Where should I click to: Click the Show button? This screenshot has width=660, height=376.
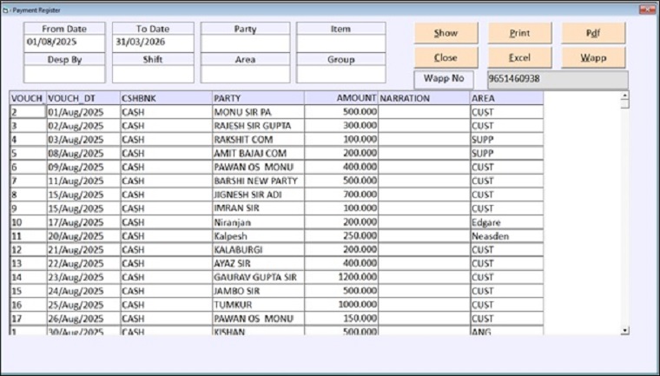pyautogui.click(x=446, y=33)
